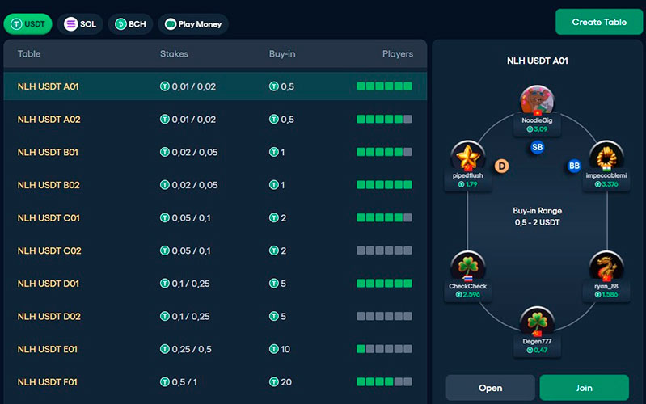Click the Tether icon in C01 buy-in
The width and height of the screenshot is (646, 404).
tap(274, 217)
